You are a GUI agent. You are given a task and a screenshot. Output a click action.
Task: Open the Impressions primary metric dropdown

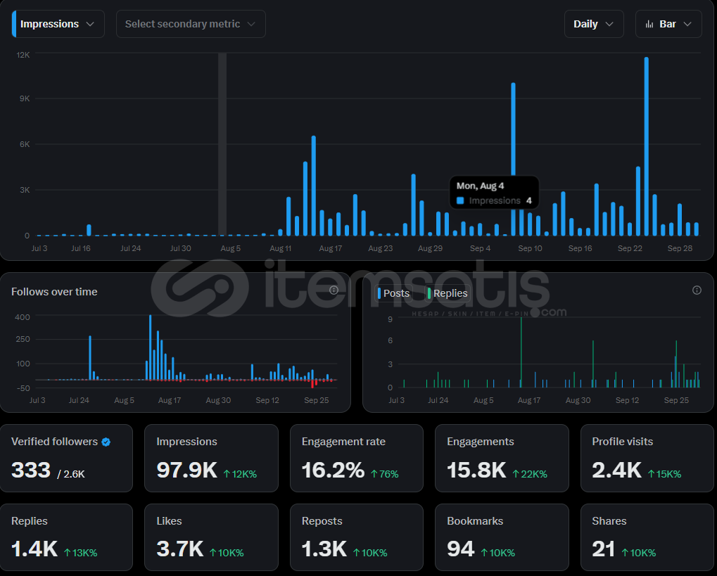58,24
